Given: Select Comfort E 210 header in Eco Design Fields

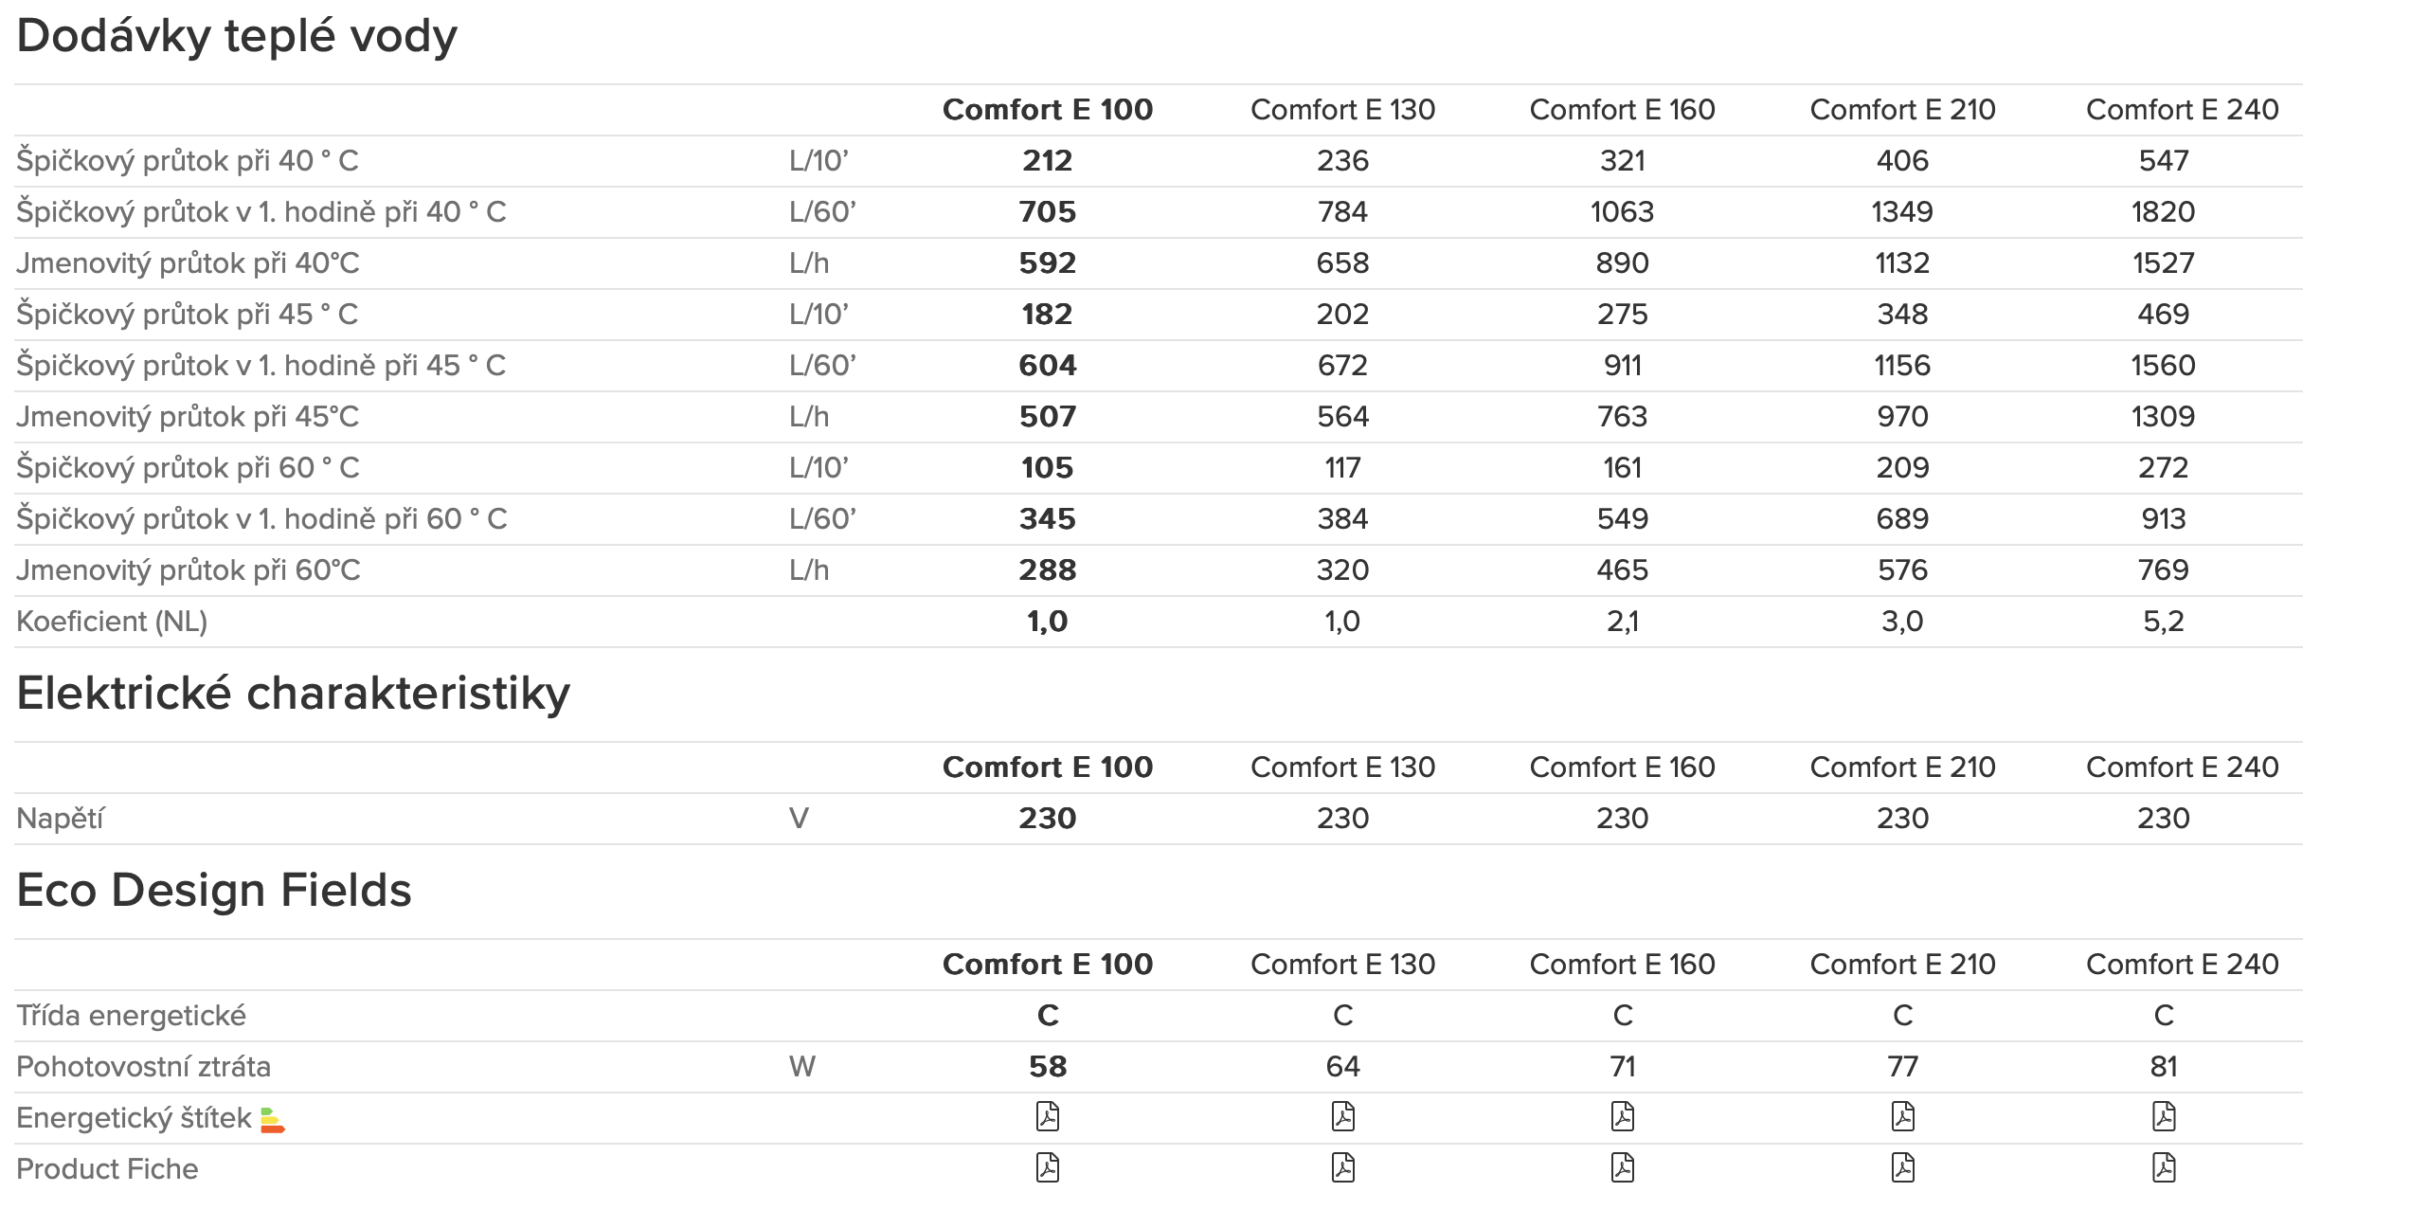Looking at the screenshot, I should tap(1902, 965).
